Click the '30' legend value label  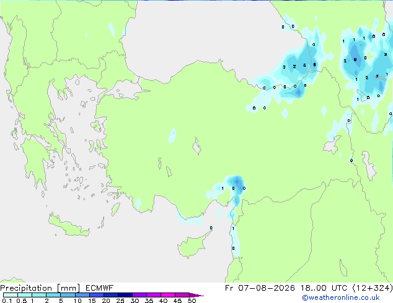pos(135,301)
